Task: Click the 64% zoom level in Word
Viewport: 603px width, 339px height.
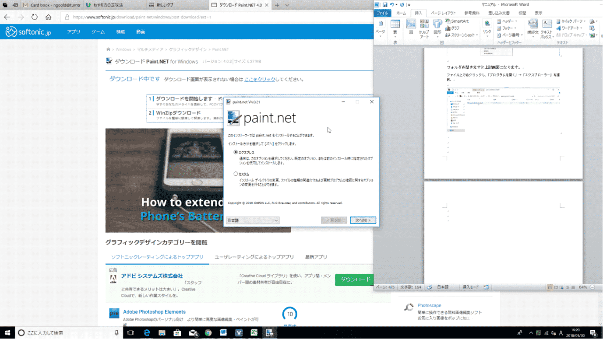Action: click(x=583, y=287)
